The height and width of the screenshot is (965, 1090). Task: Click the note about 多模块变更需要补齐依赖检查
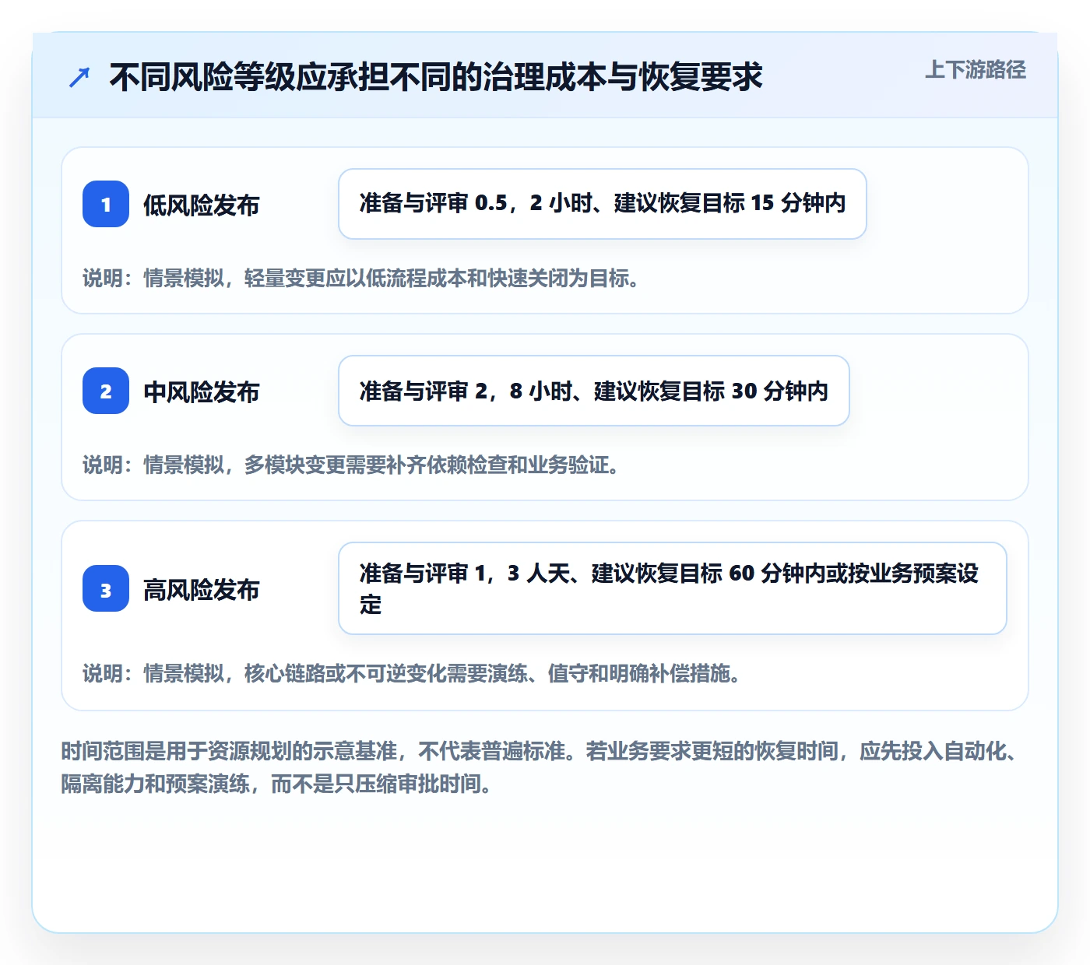[x=351, y=465]
